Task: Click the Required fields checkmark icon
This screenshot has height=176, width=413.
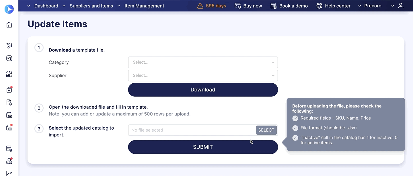Action: pyautogui.click(x=295, y=118)
